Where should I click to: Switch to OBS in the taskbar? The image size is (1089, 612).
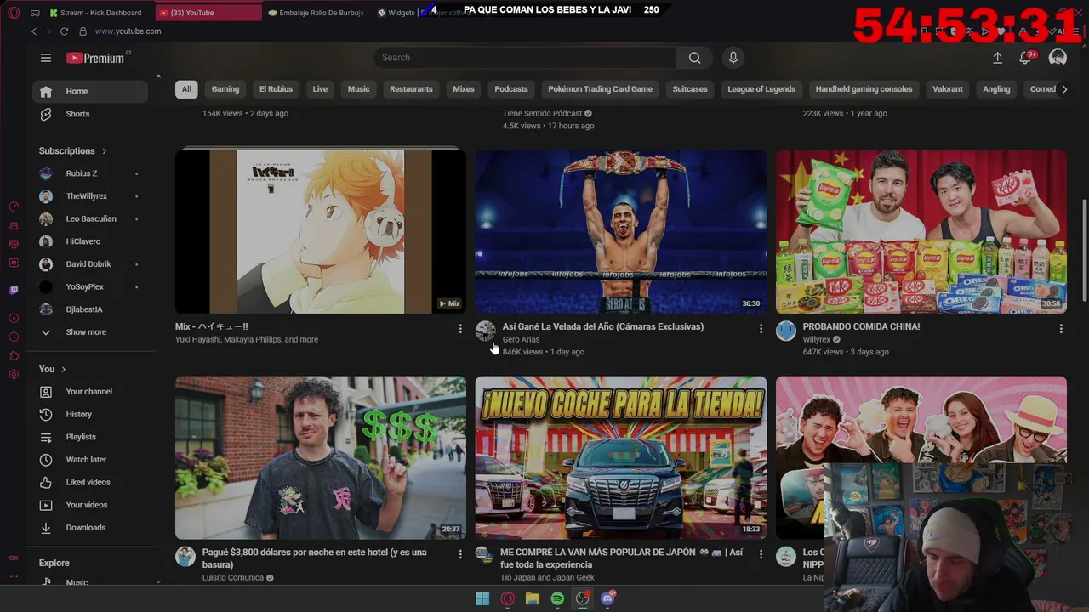tap(583, 598)
